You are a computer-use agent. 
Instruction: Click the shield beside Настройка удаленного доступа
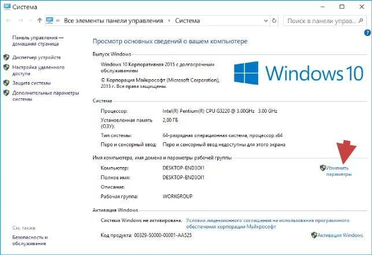pyautogui.click(x=6, y=68)
